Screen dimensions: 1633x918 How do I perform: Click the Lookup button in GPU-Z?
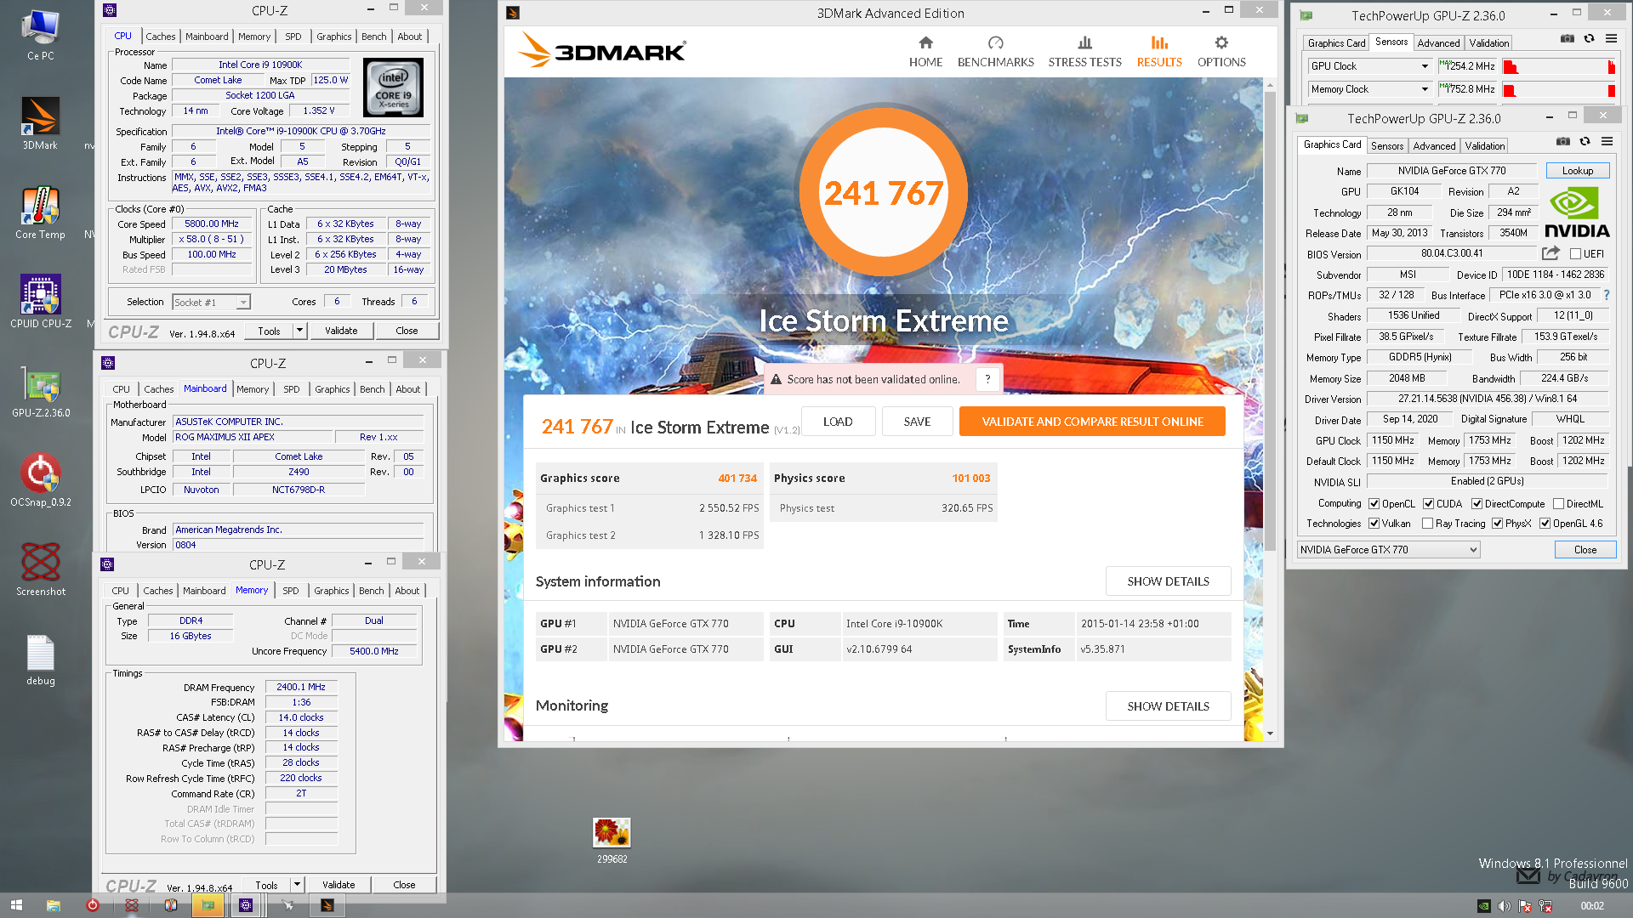1577,170
